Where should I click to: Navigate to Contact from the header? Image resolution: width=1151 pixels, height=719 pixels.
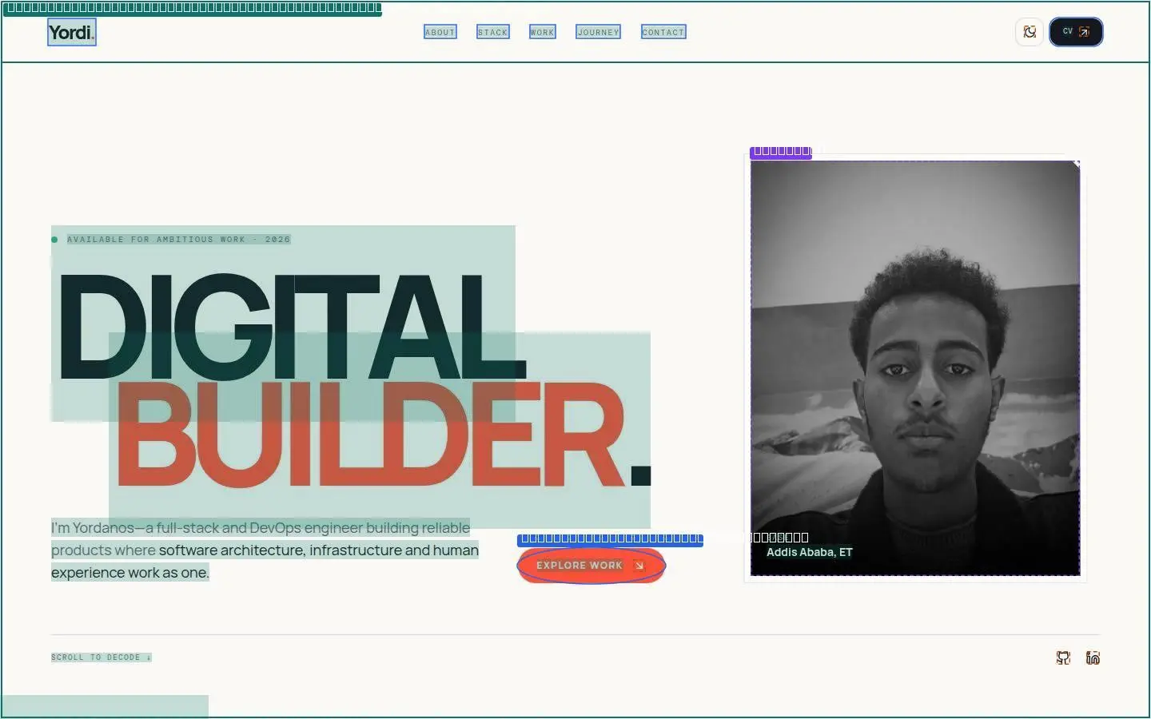click(663, 32)
